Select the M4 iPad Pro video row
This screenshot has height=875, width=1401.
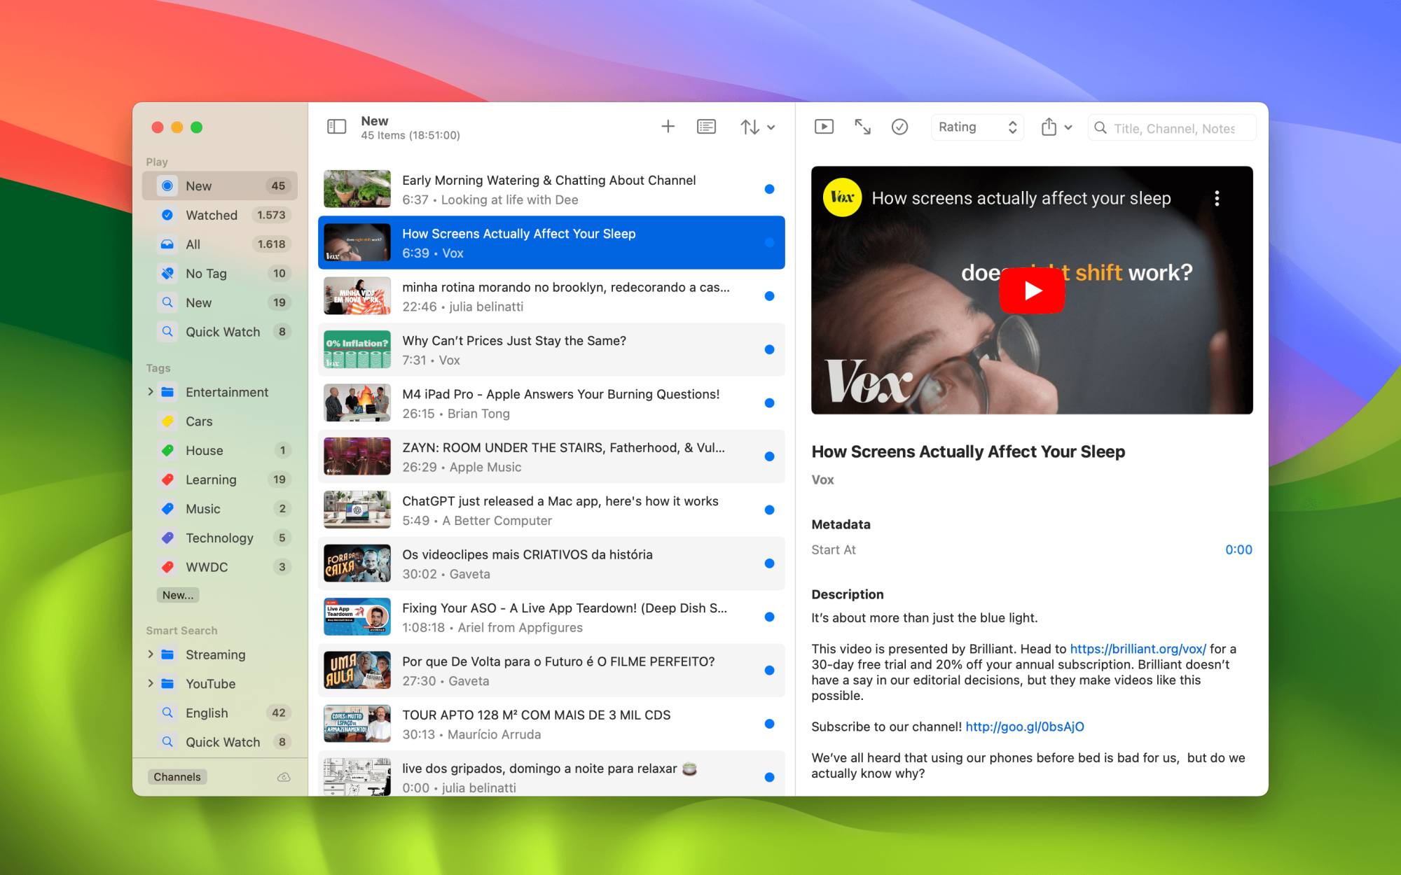click(x=551, y=403)
